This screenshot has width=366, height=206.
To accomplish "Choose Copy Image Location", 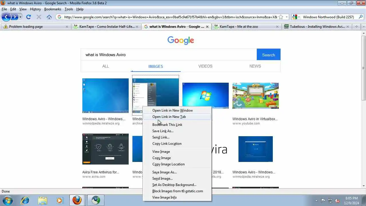I will pos(177,164).
